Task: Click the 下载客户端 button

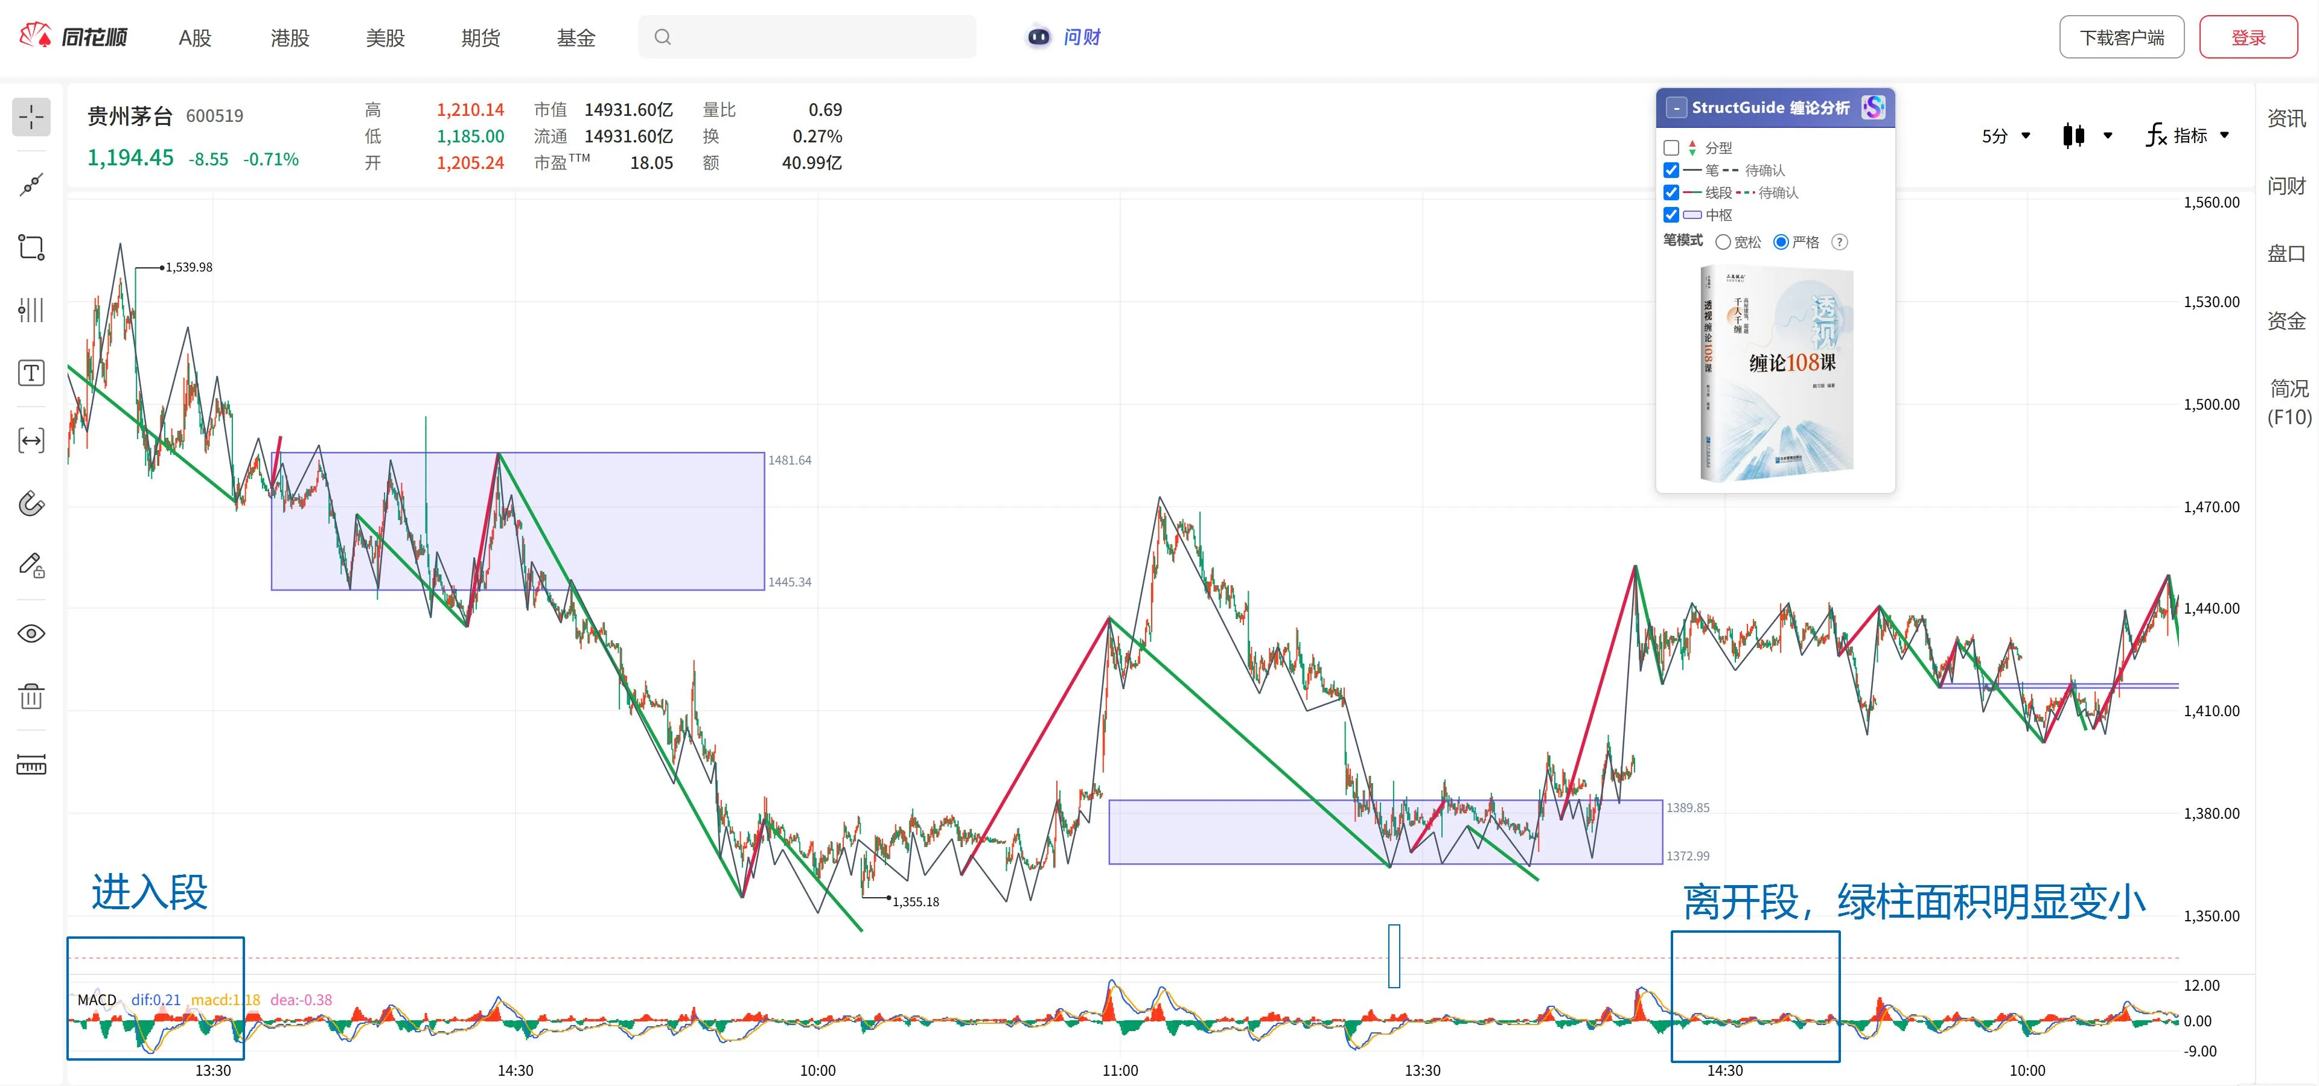Action: pyautogui.click(x=2122, y=37)
